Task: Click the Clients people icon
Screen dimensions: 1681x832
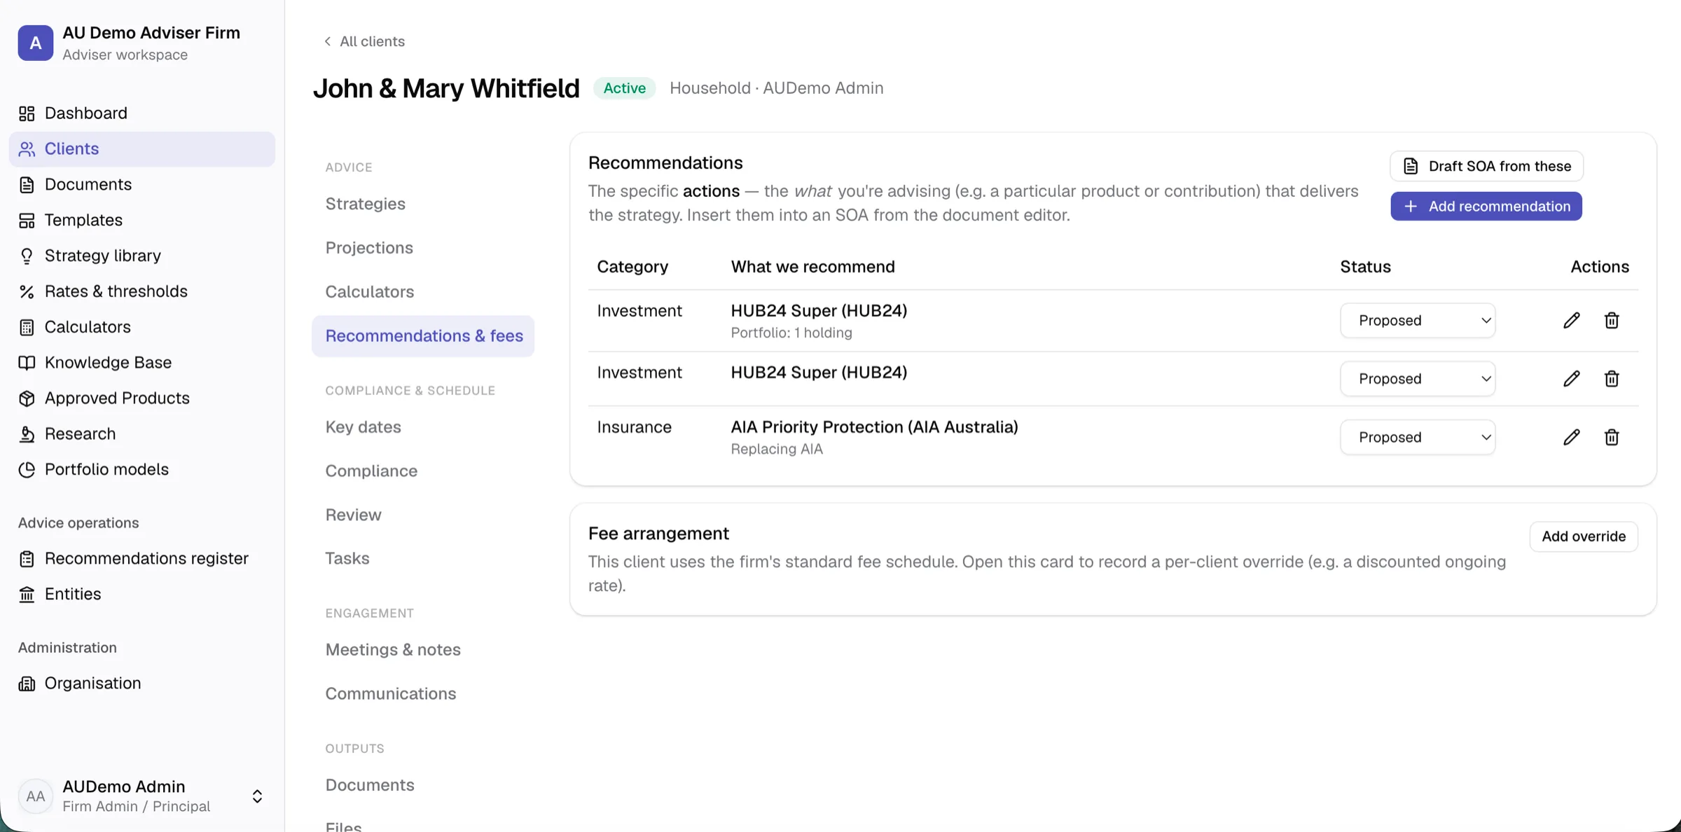Action: [27, 149]
